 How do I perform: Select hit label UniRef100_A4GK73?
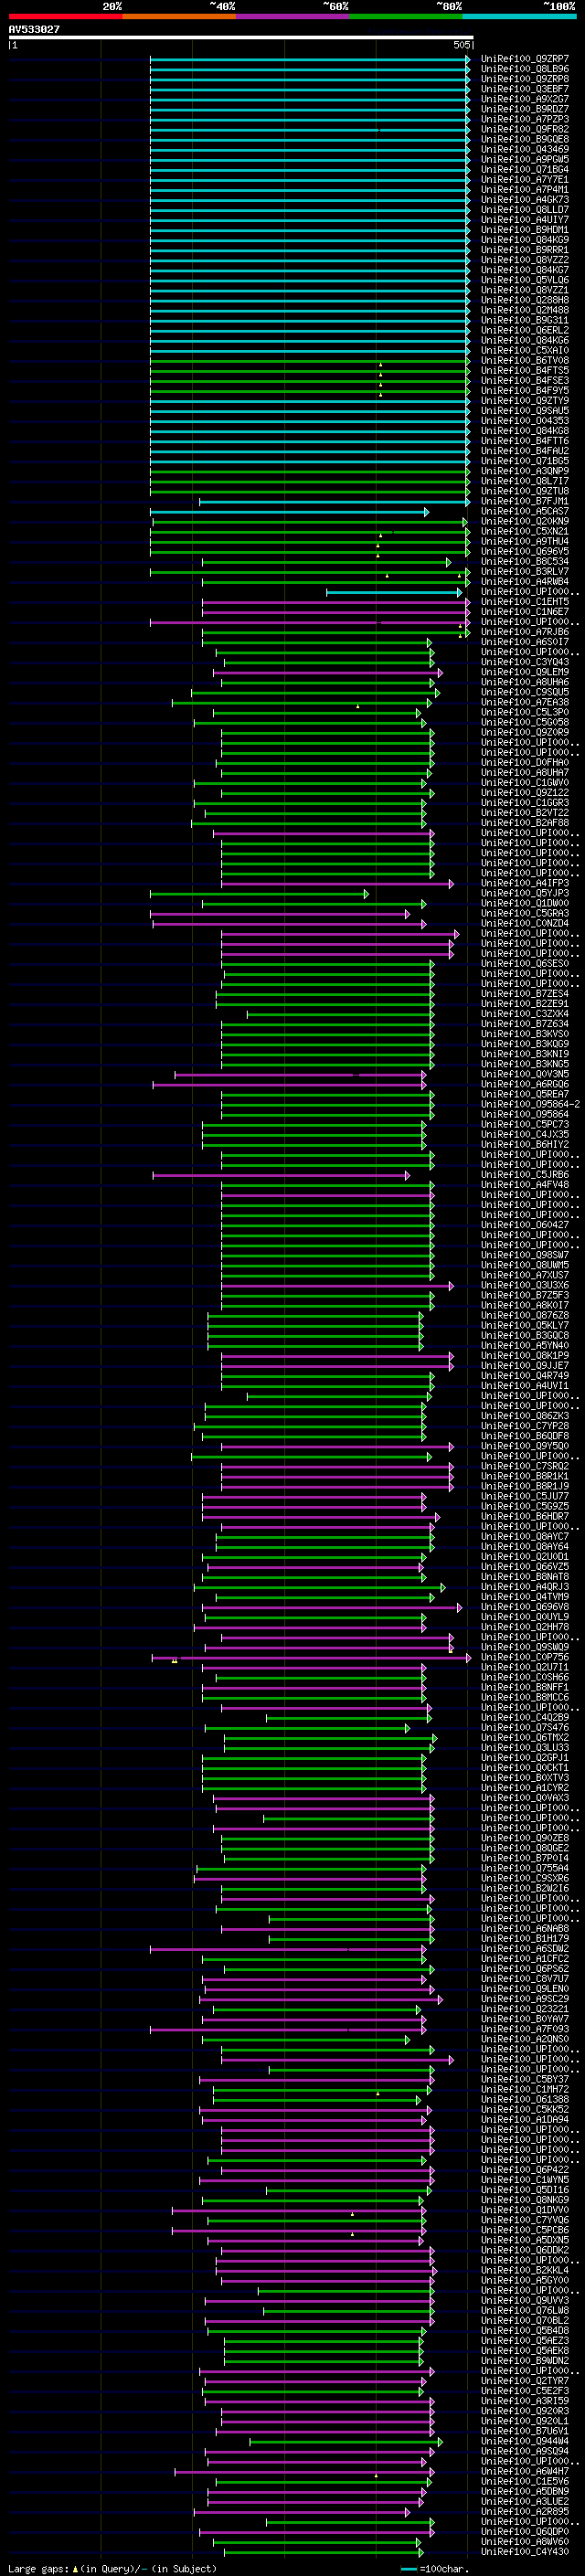point(525,200)
